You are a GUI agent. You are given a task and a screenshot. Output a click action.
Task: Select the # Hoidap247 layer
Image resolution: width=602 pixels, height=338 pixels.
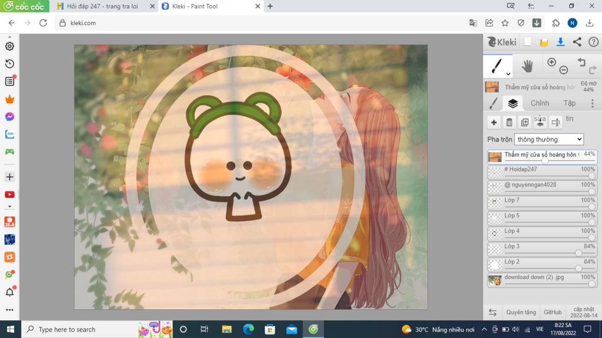(x=542, y=172)
